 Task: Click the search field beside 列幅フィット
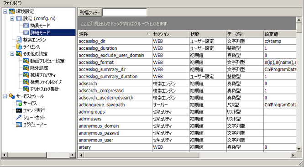point(125,13)
